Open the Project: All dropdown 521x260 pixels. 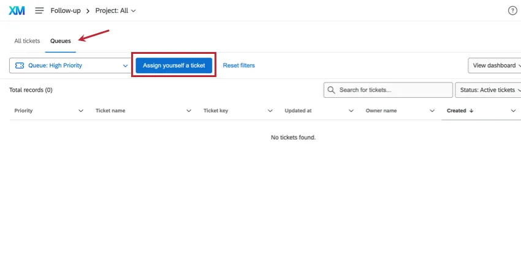coord(116,10)
